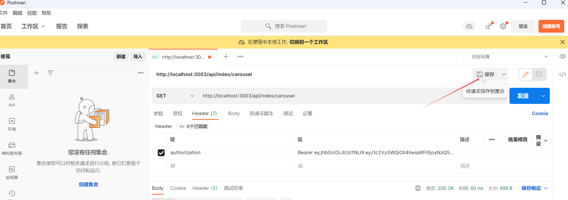Select response Cookie tab
This screenshot has width=568, height=200.
click(x=178, y=188)
